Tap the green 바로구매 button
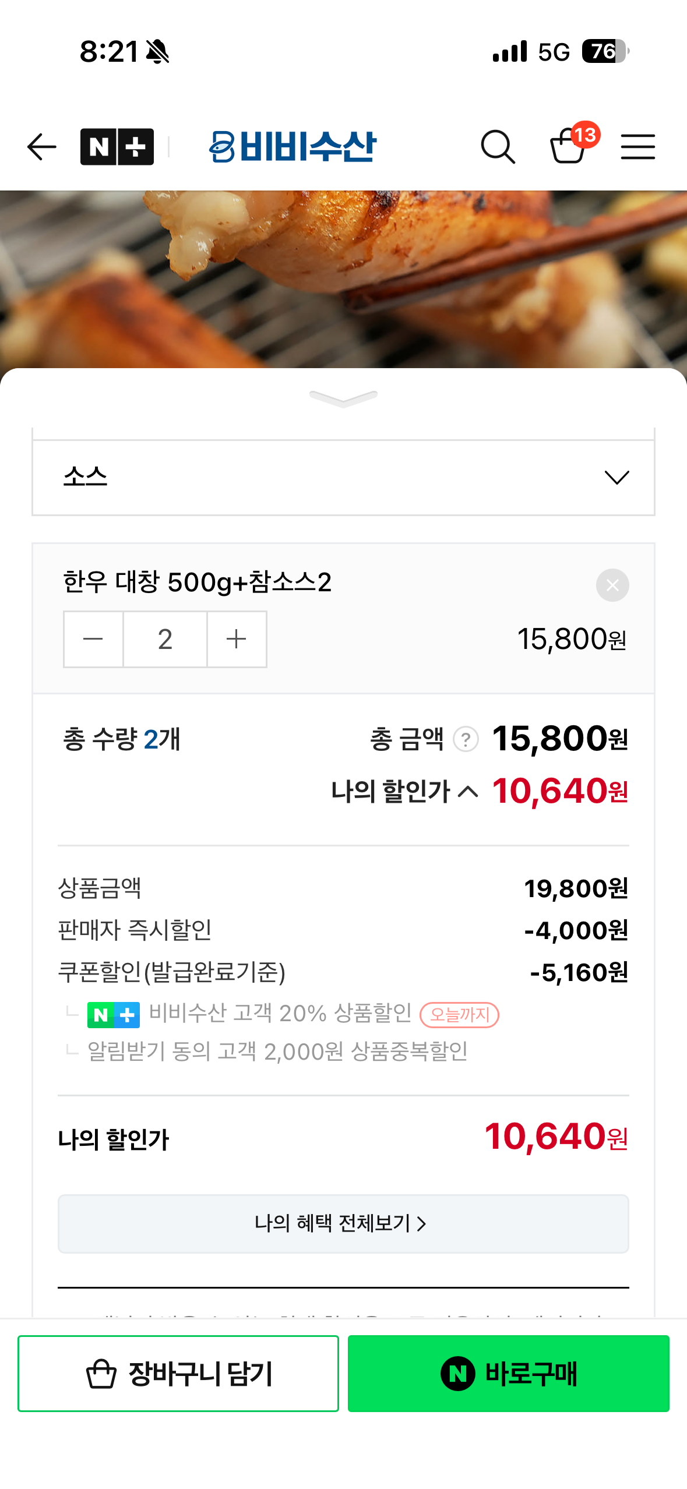687x1489 pixels. (x=508, y=1373)
